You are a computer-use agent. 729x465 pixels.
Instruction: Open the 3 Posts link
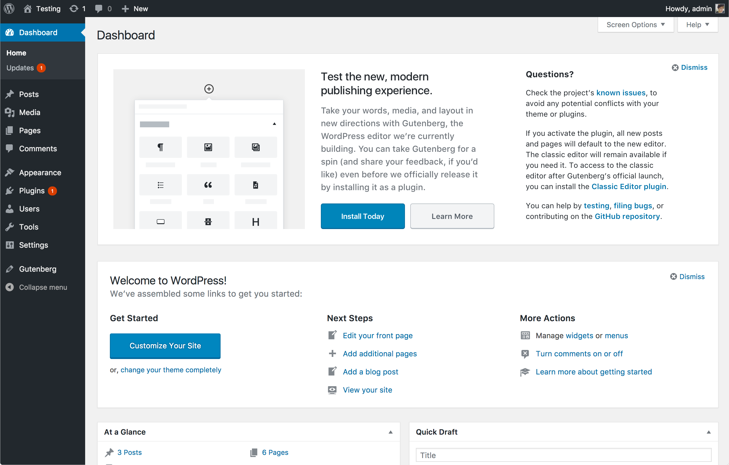(x=129, y=452)
